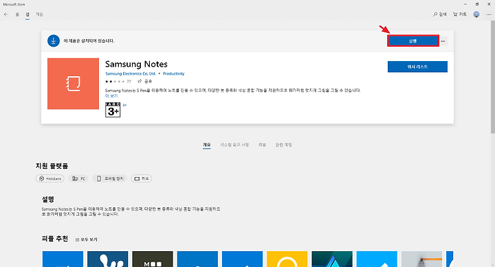Open the top-right See more menu

tap(489, 14)
